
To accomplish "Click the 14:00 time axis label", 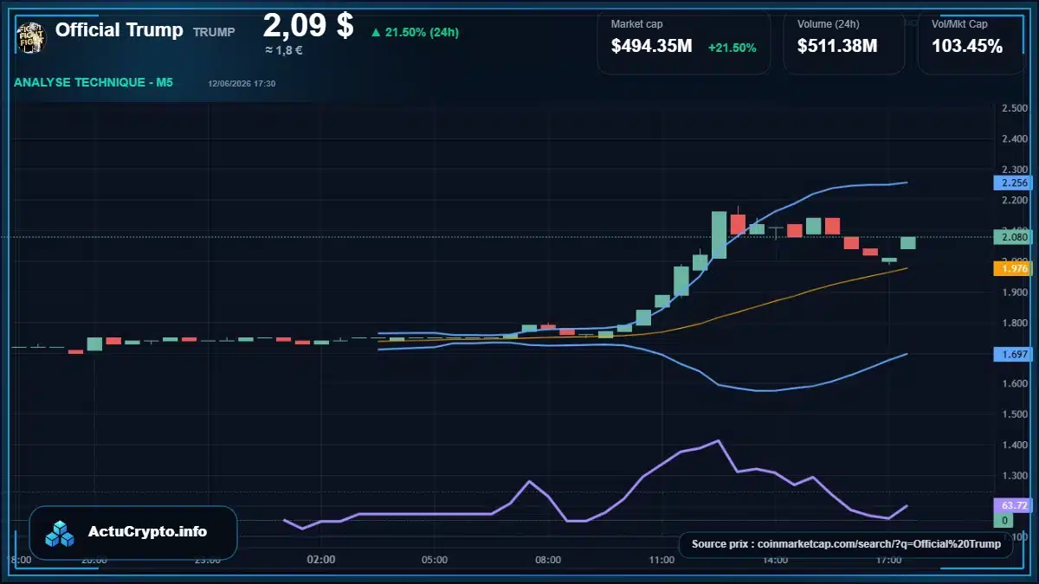I will pyautogui.click(x=775, y=560).
